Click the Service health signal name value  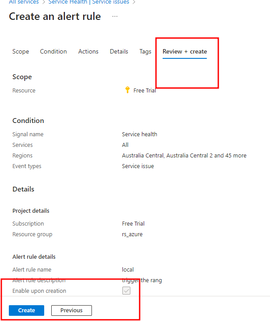pyautogui.click(x=139, y=134)
